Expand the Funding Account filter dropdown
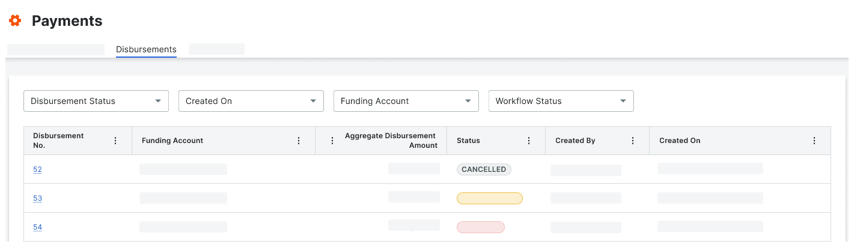 tap(406, 101)
